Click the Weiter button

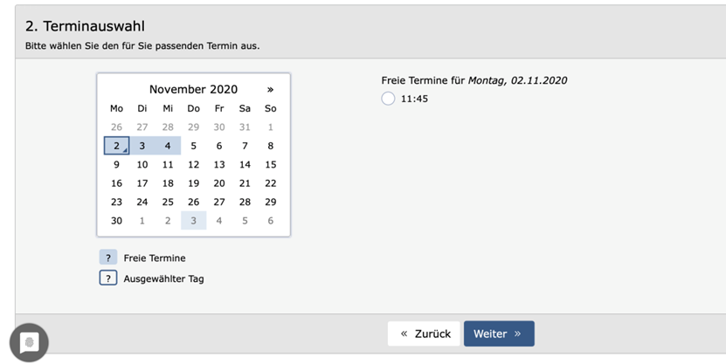499,333
